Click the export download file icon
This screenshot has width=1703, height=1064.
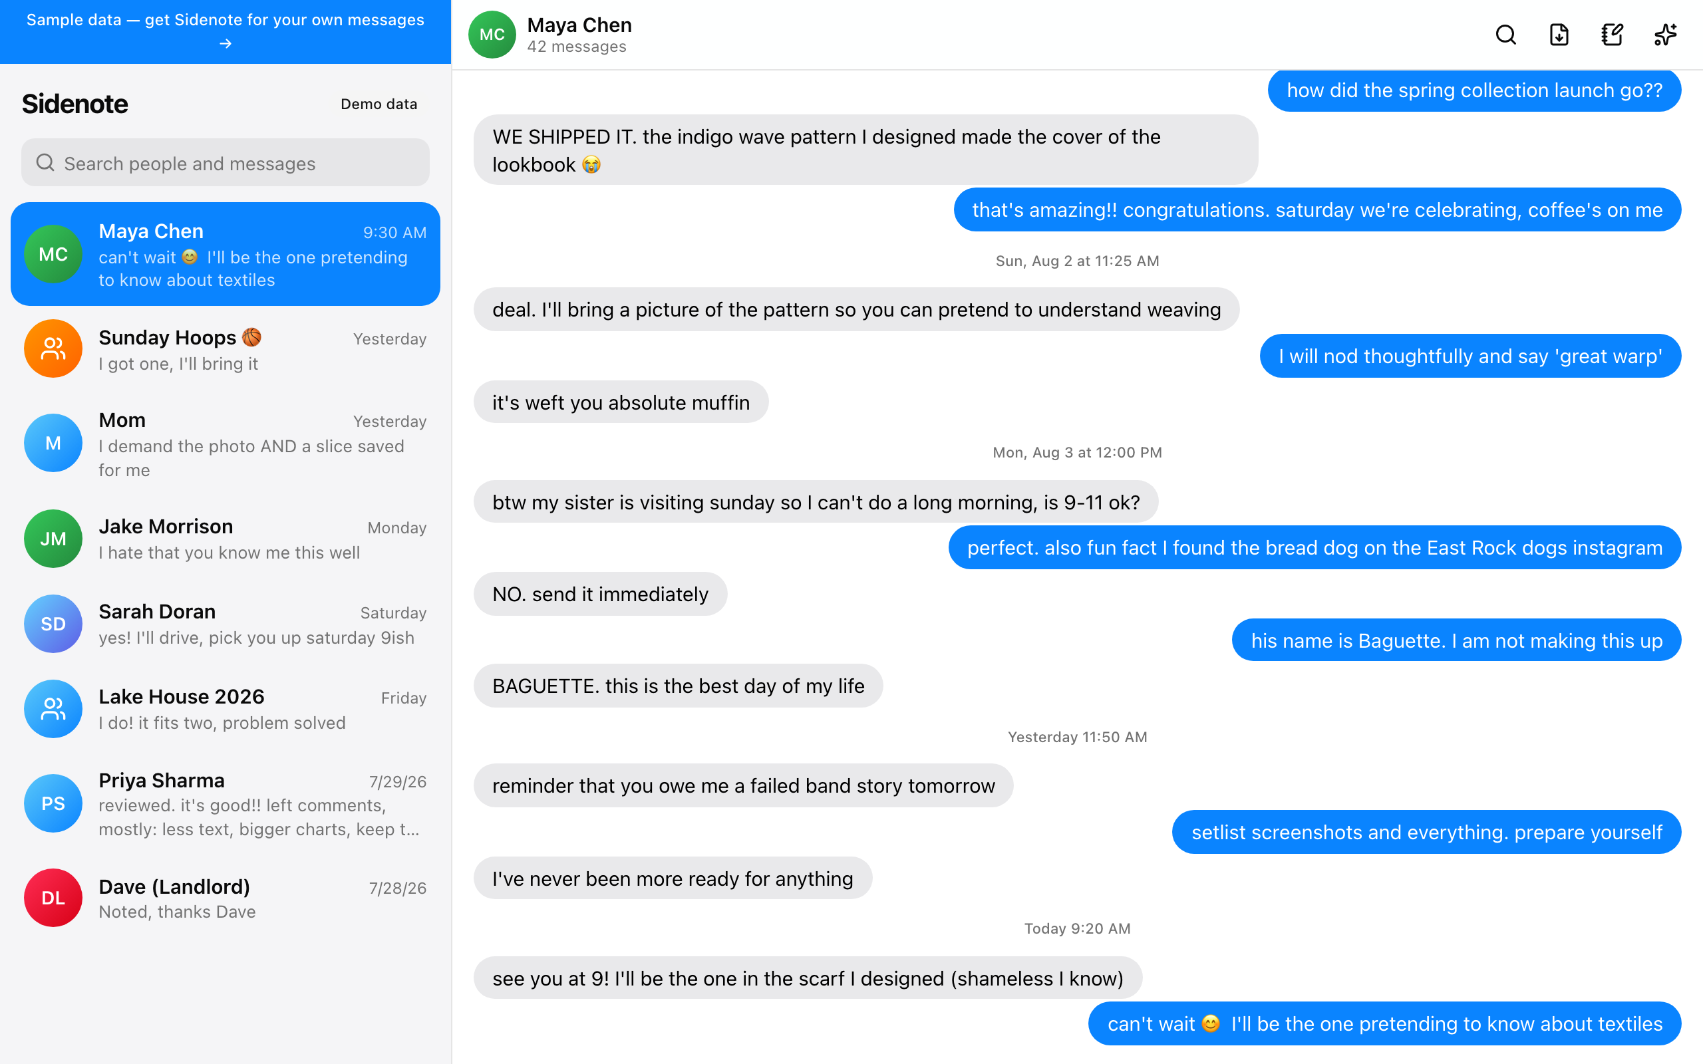click(1559, 35)
